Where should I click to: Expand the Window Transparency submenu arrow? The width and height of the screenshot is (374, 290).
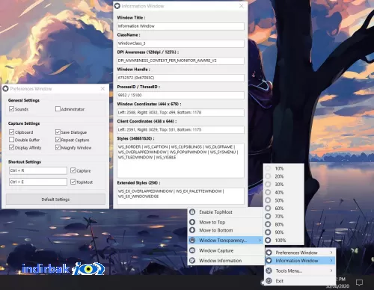260,240
